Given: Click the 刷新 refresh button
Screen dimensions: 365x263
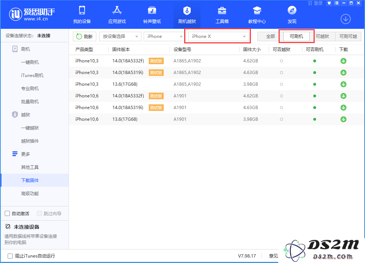Looking at the screenshot, I should coord(85,36).
